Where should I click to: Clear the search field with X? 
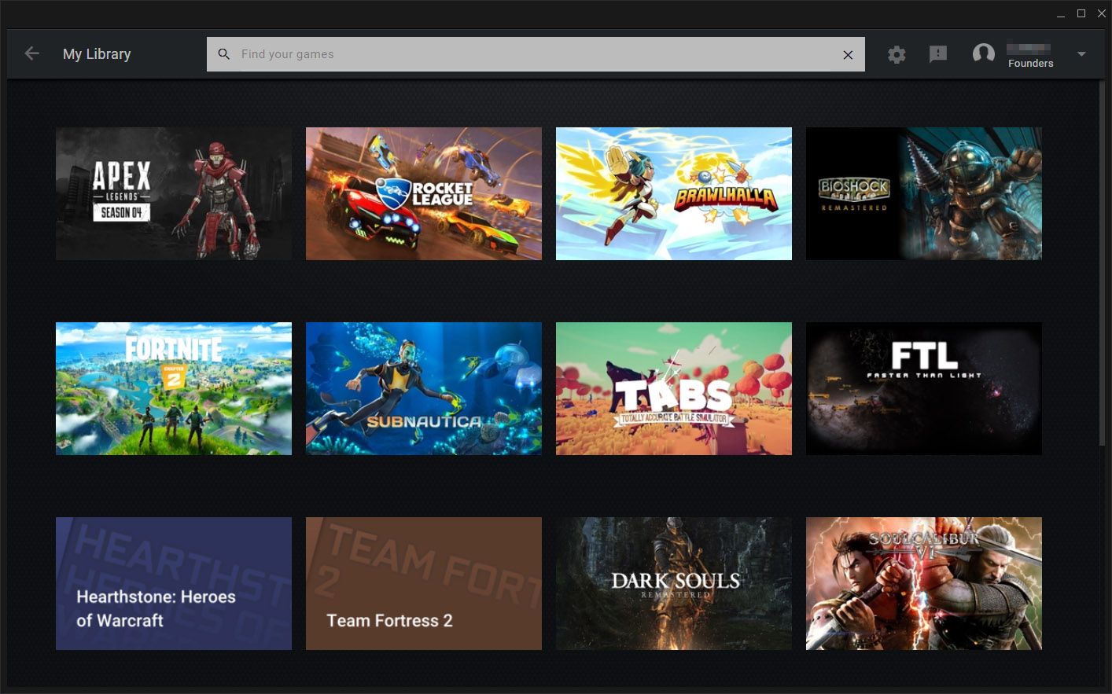click(x=848, y=54)
